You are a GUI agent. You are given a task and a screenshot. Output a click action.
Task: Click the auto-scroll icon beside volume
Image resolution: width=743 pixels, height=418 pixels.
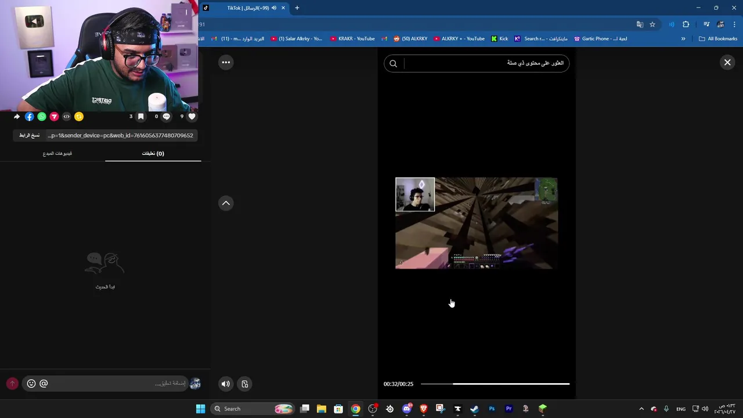245,384
